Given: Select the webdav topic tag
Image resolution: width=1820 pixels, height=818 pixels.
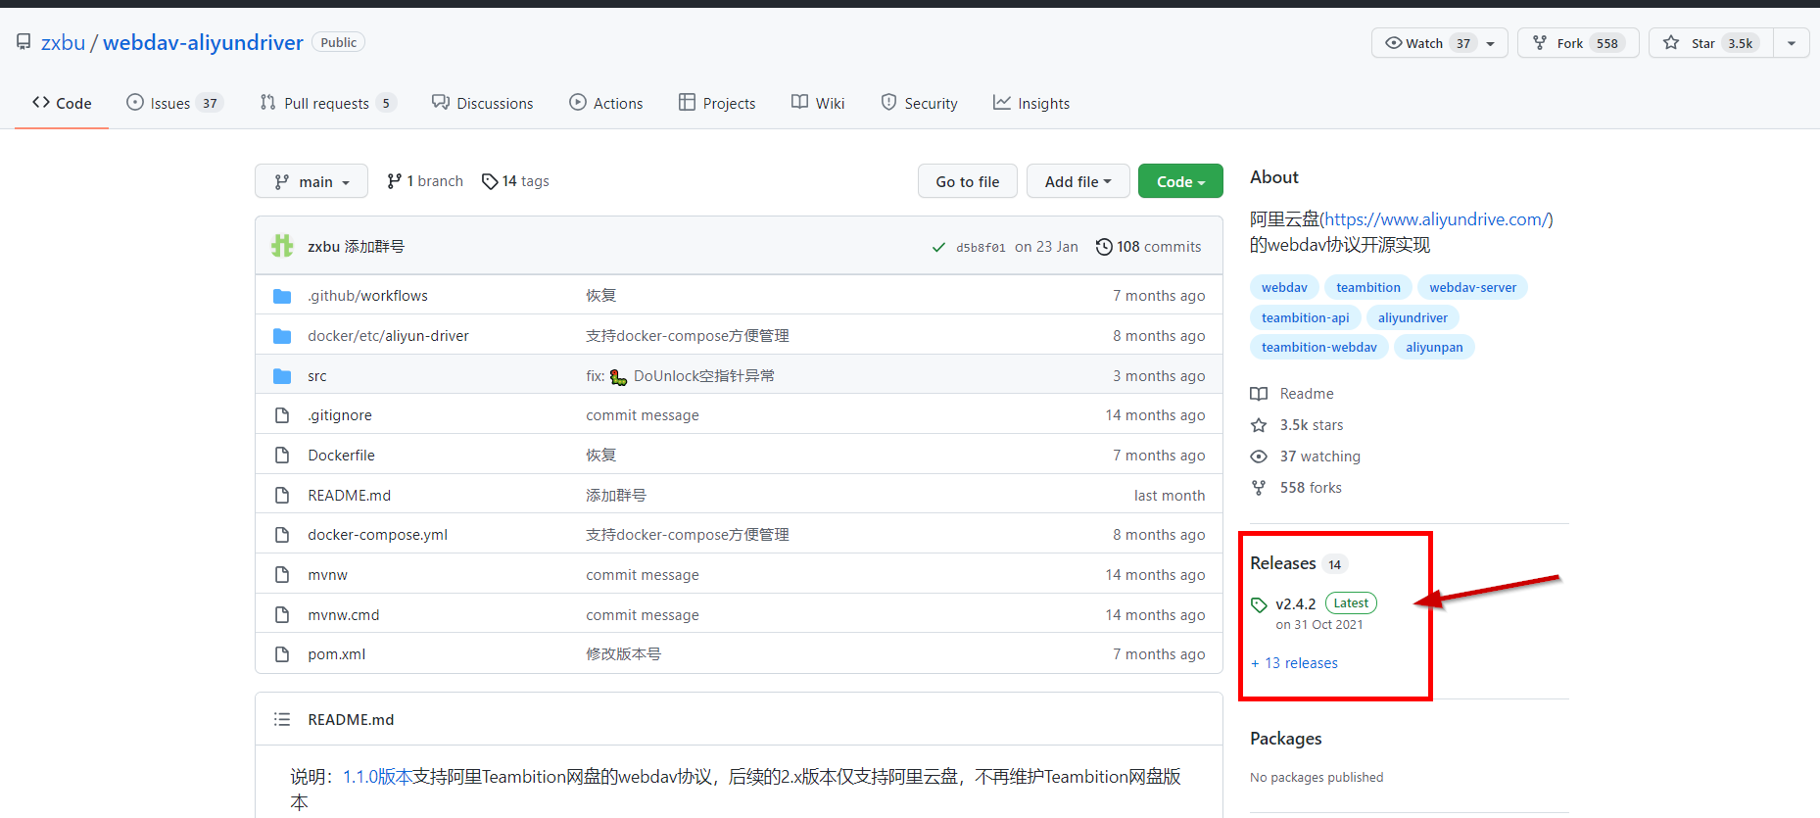Looking at the screenshot, I should coord(1284,287).
